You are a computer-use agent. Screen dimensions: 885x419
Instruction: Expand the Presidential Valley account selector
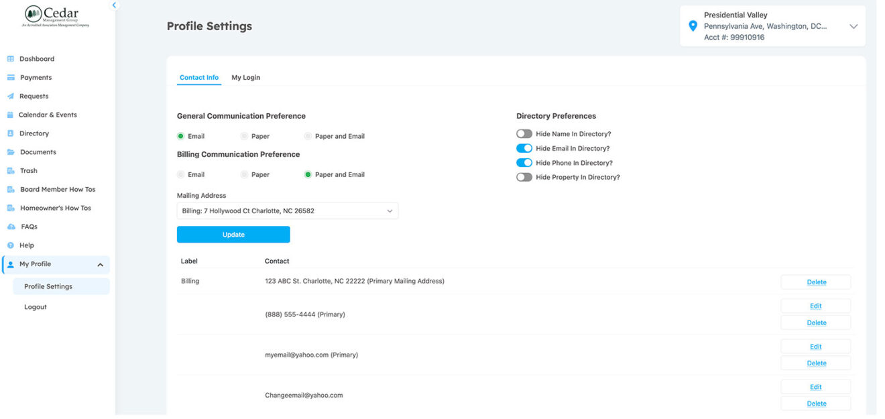(x=853, y=27)
